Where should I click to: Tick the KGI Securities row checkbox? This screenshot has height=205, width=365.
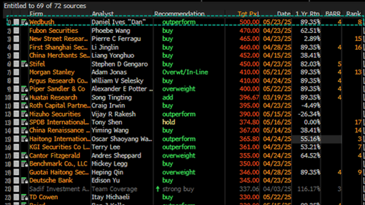point(16,147)
